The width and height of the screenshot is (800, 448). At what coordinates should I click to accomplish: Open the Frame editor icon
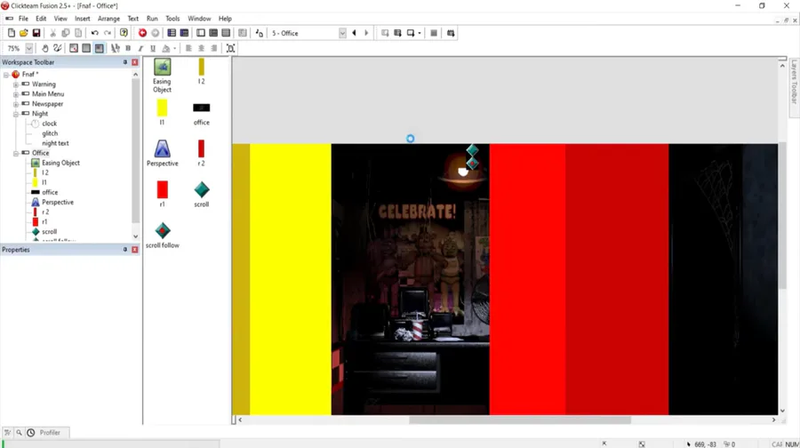click(201, 33)
